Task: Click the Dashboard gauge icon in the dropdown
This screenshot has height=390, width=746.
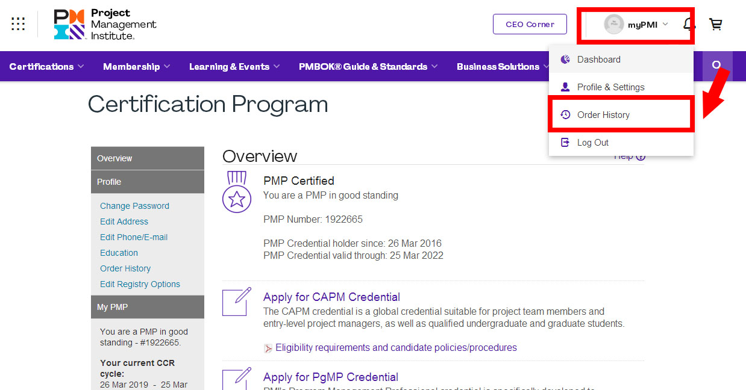Action: [565, 60]
